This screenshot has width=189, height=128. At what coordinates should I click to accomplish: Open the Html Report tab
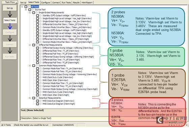click(x=87, y=2)
